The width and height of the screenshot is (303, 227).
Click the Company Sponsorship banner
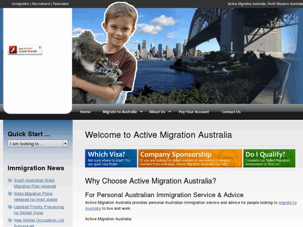(x=190, y=158)
